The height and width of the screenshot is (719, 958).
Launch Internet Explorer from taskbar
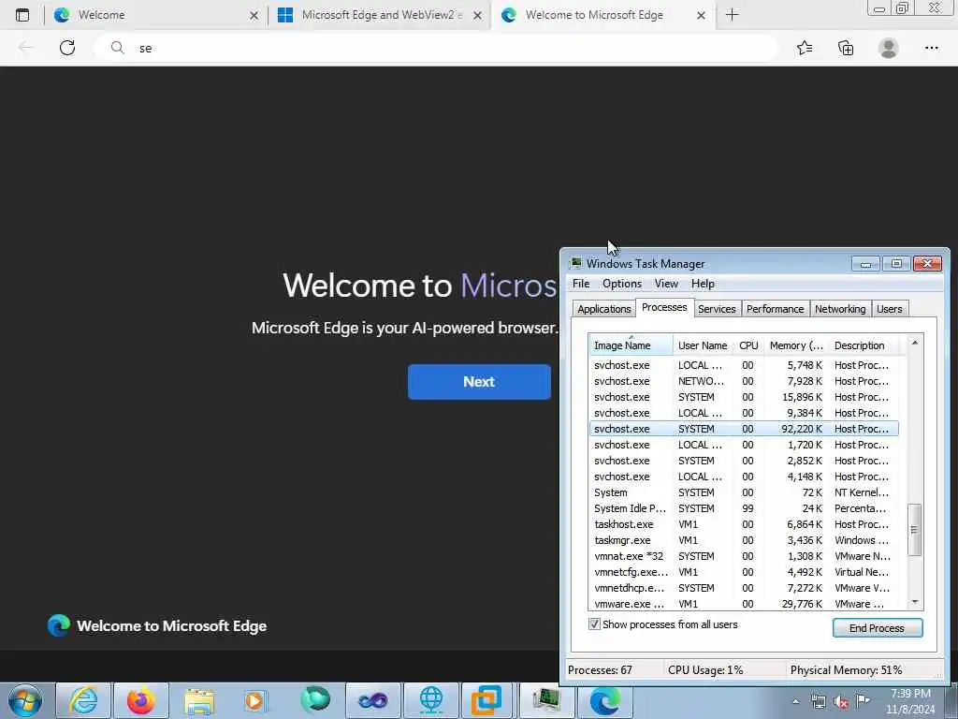tap(83, 700)
